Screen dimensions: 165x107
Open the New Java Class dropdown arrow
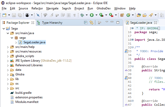(133, 15)
